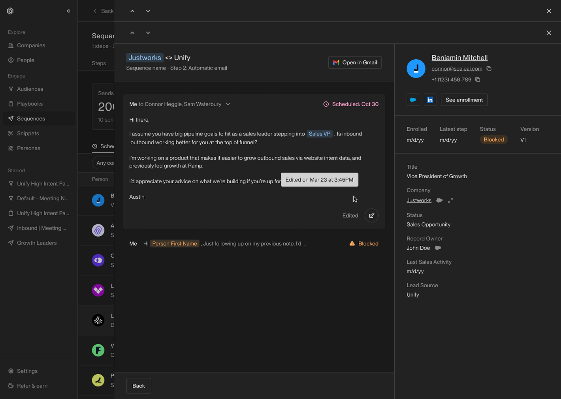Click the Salesforce cloud icon beside John Doe
Image resolution: width=561 pixels, height=399 pixels.
438,248
